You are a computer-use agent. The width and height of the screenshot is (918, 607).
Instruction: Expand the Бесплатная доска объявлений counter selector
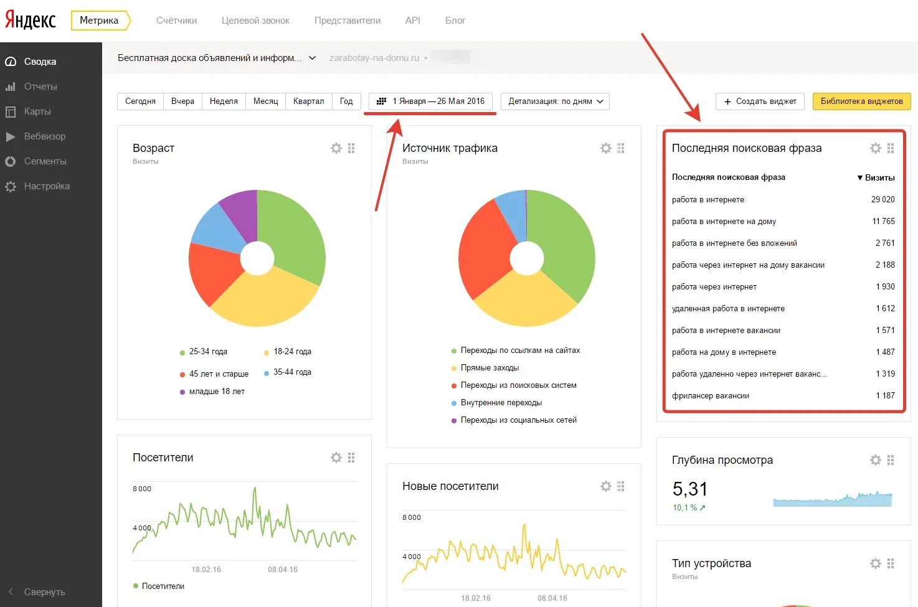click(215, 57)
